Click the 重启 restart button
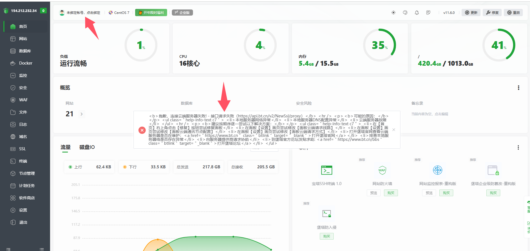 pos(513,13)
